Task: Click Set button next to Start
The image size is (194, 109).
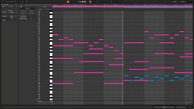Action: tap(8, 6)
